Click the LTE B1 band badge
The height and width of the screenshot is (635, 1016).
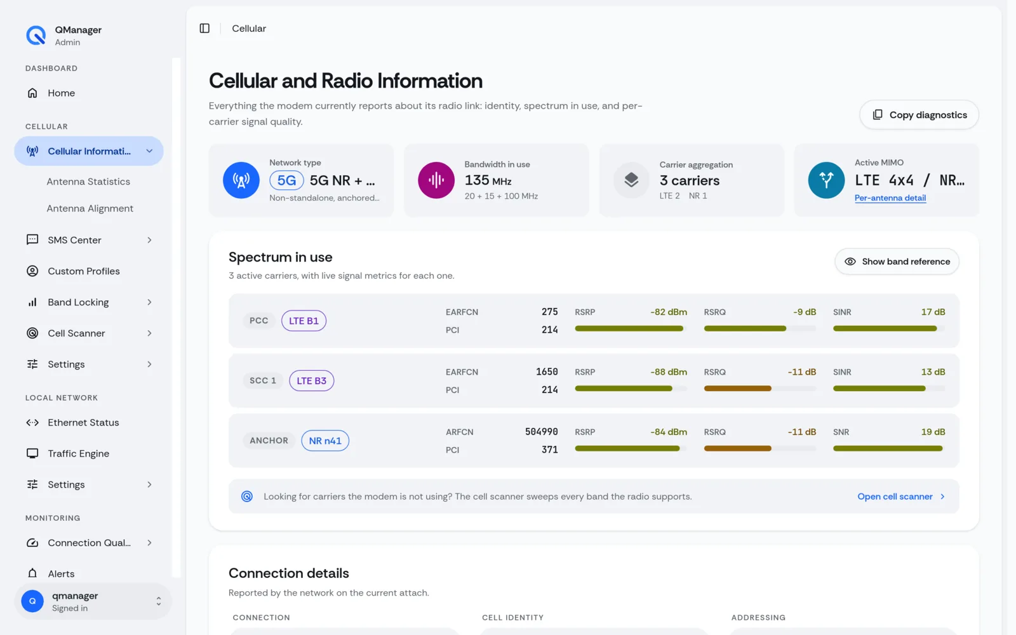(304, 321)
